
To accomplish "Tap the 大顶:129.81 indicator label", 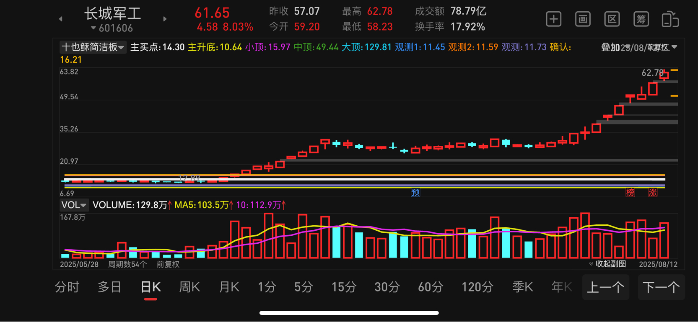I will point(366,47).
